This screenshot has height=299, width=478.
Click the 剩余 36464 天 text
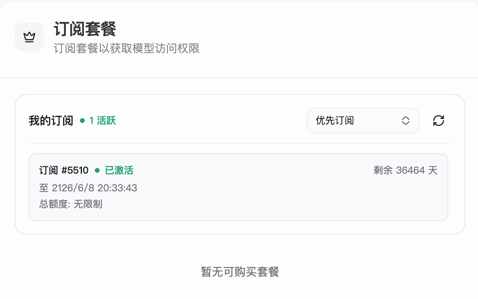405,170
